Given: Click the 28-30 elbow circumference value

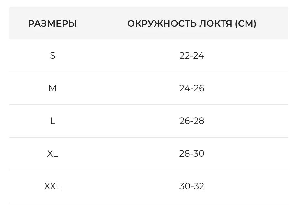Looking at the screenshot, I should [192, 154].
